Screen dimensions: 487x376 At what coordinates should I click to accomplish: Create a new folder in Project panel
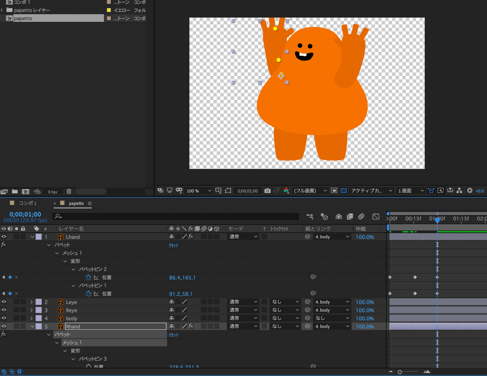(15, 192)
